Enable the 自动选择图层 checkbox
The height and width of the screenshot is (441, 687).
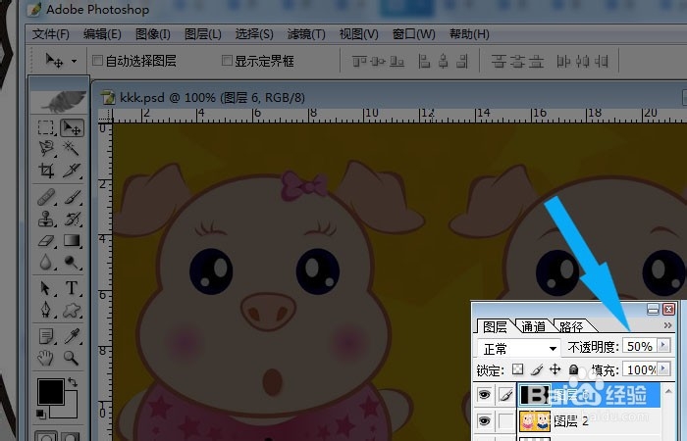click(x=97, y=61)
